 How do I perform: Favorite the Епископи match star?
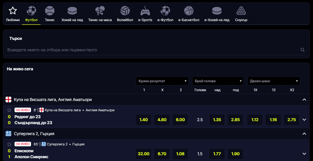tap(9, 144)
